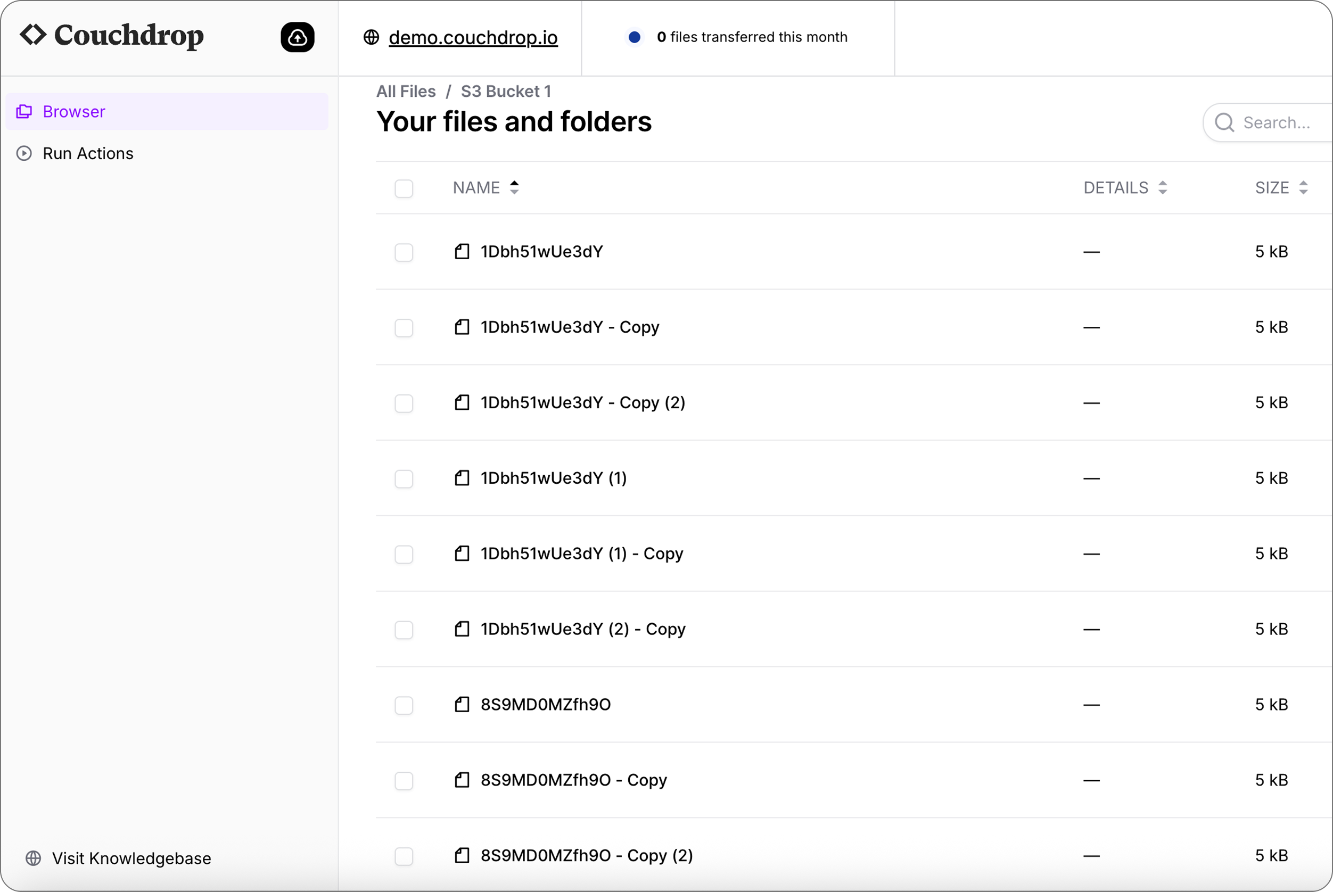The height and width of the screenshot is (892, 1333).
Task: Click the details dash for 8S9MD0MZfh9O
Action: pos(1091,705)
